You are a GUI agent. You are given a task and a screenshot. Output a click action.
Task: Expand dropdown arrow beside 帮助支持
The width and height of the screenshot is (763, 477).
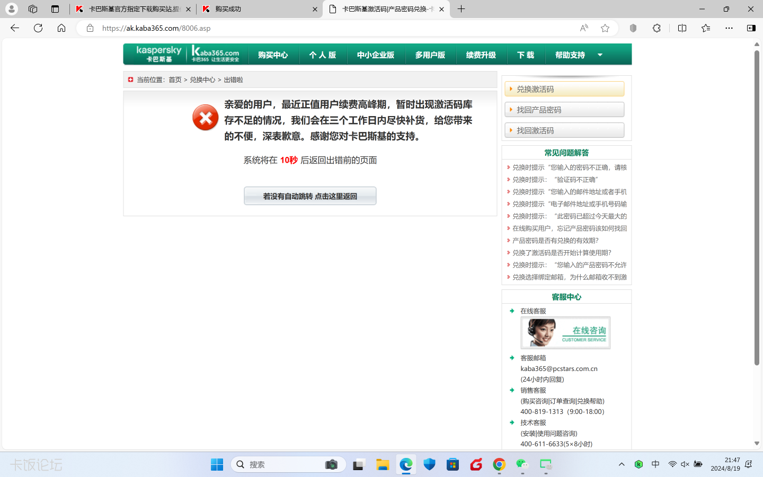(600, 55)
